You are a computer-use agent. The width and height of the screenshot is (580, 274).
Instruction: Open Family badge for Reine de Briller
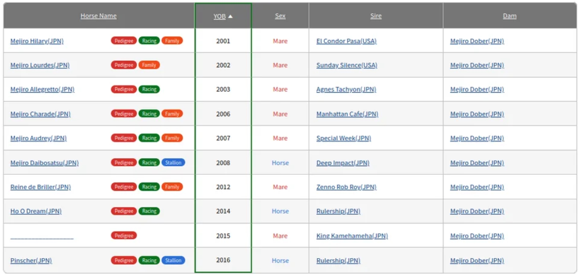172,187
